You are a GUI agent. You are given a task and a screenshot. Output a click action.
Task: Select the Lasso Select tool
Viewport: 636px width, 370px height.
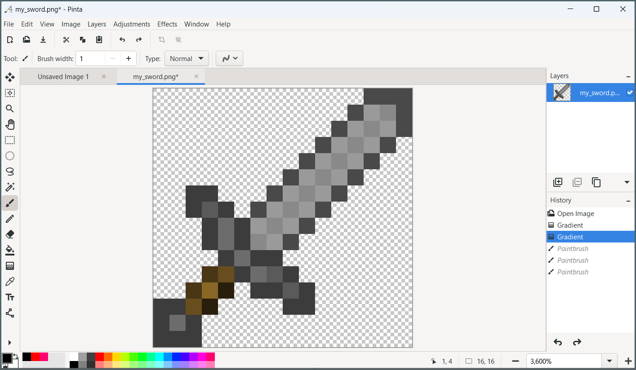pyautogui.click(x=10, y=172)
